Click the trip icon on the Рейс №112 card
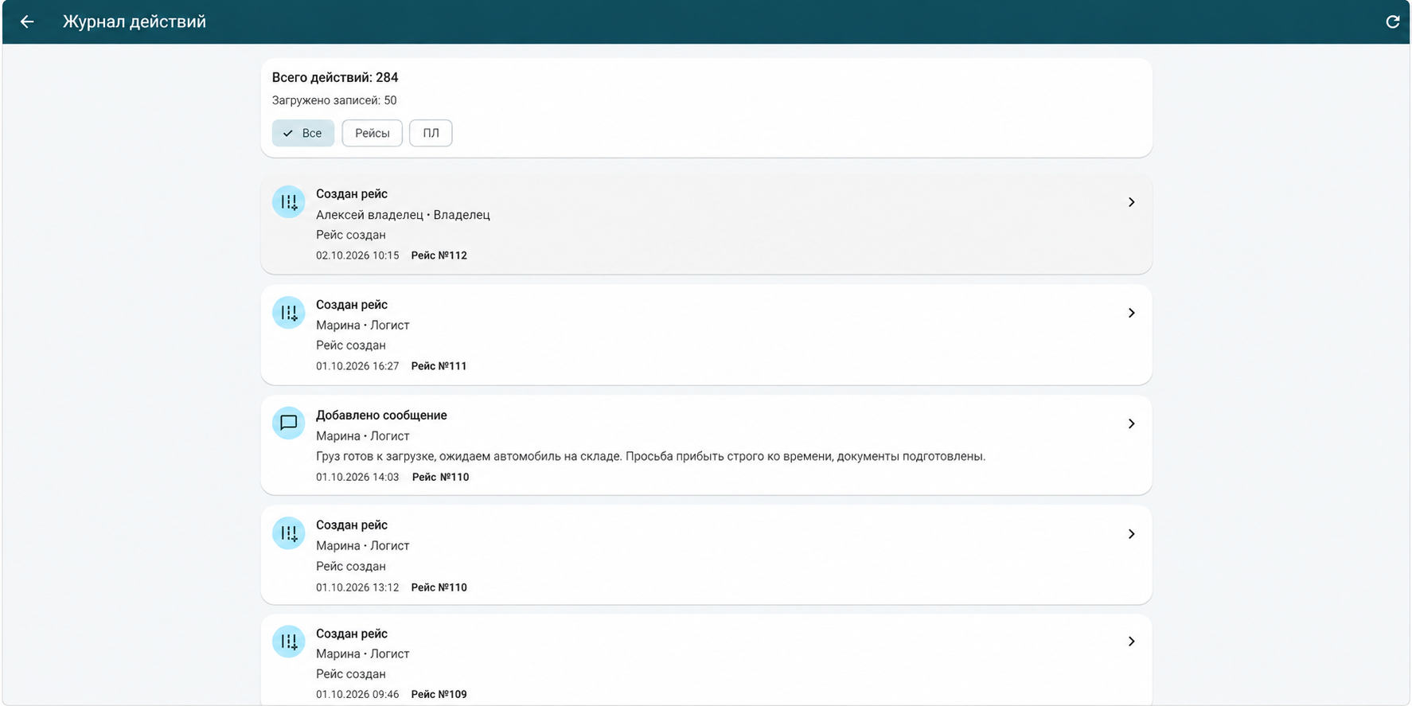The image size is (1412, 706). [x=289, y=202]
